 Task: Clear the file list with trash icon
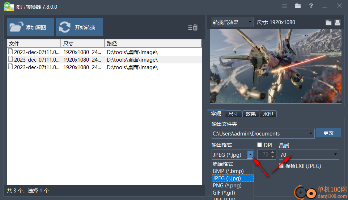tap(193, 28)
